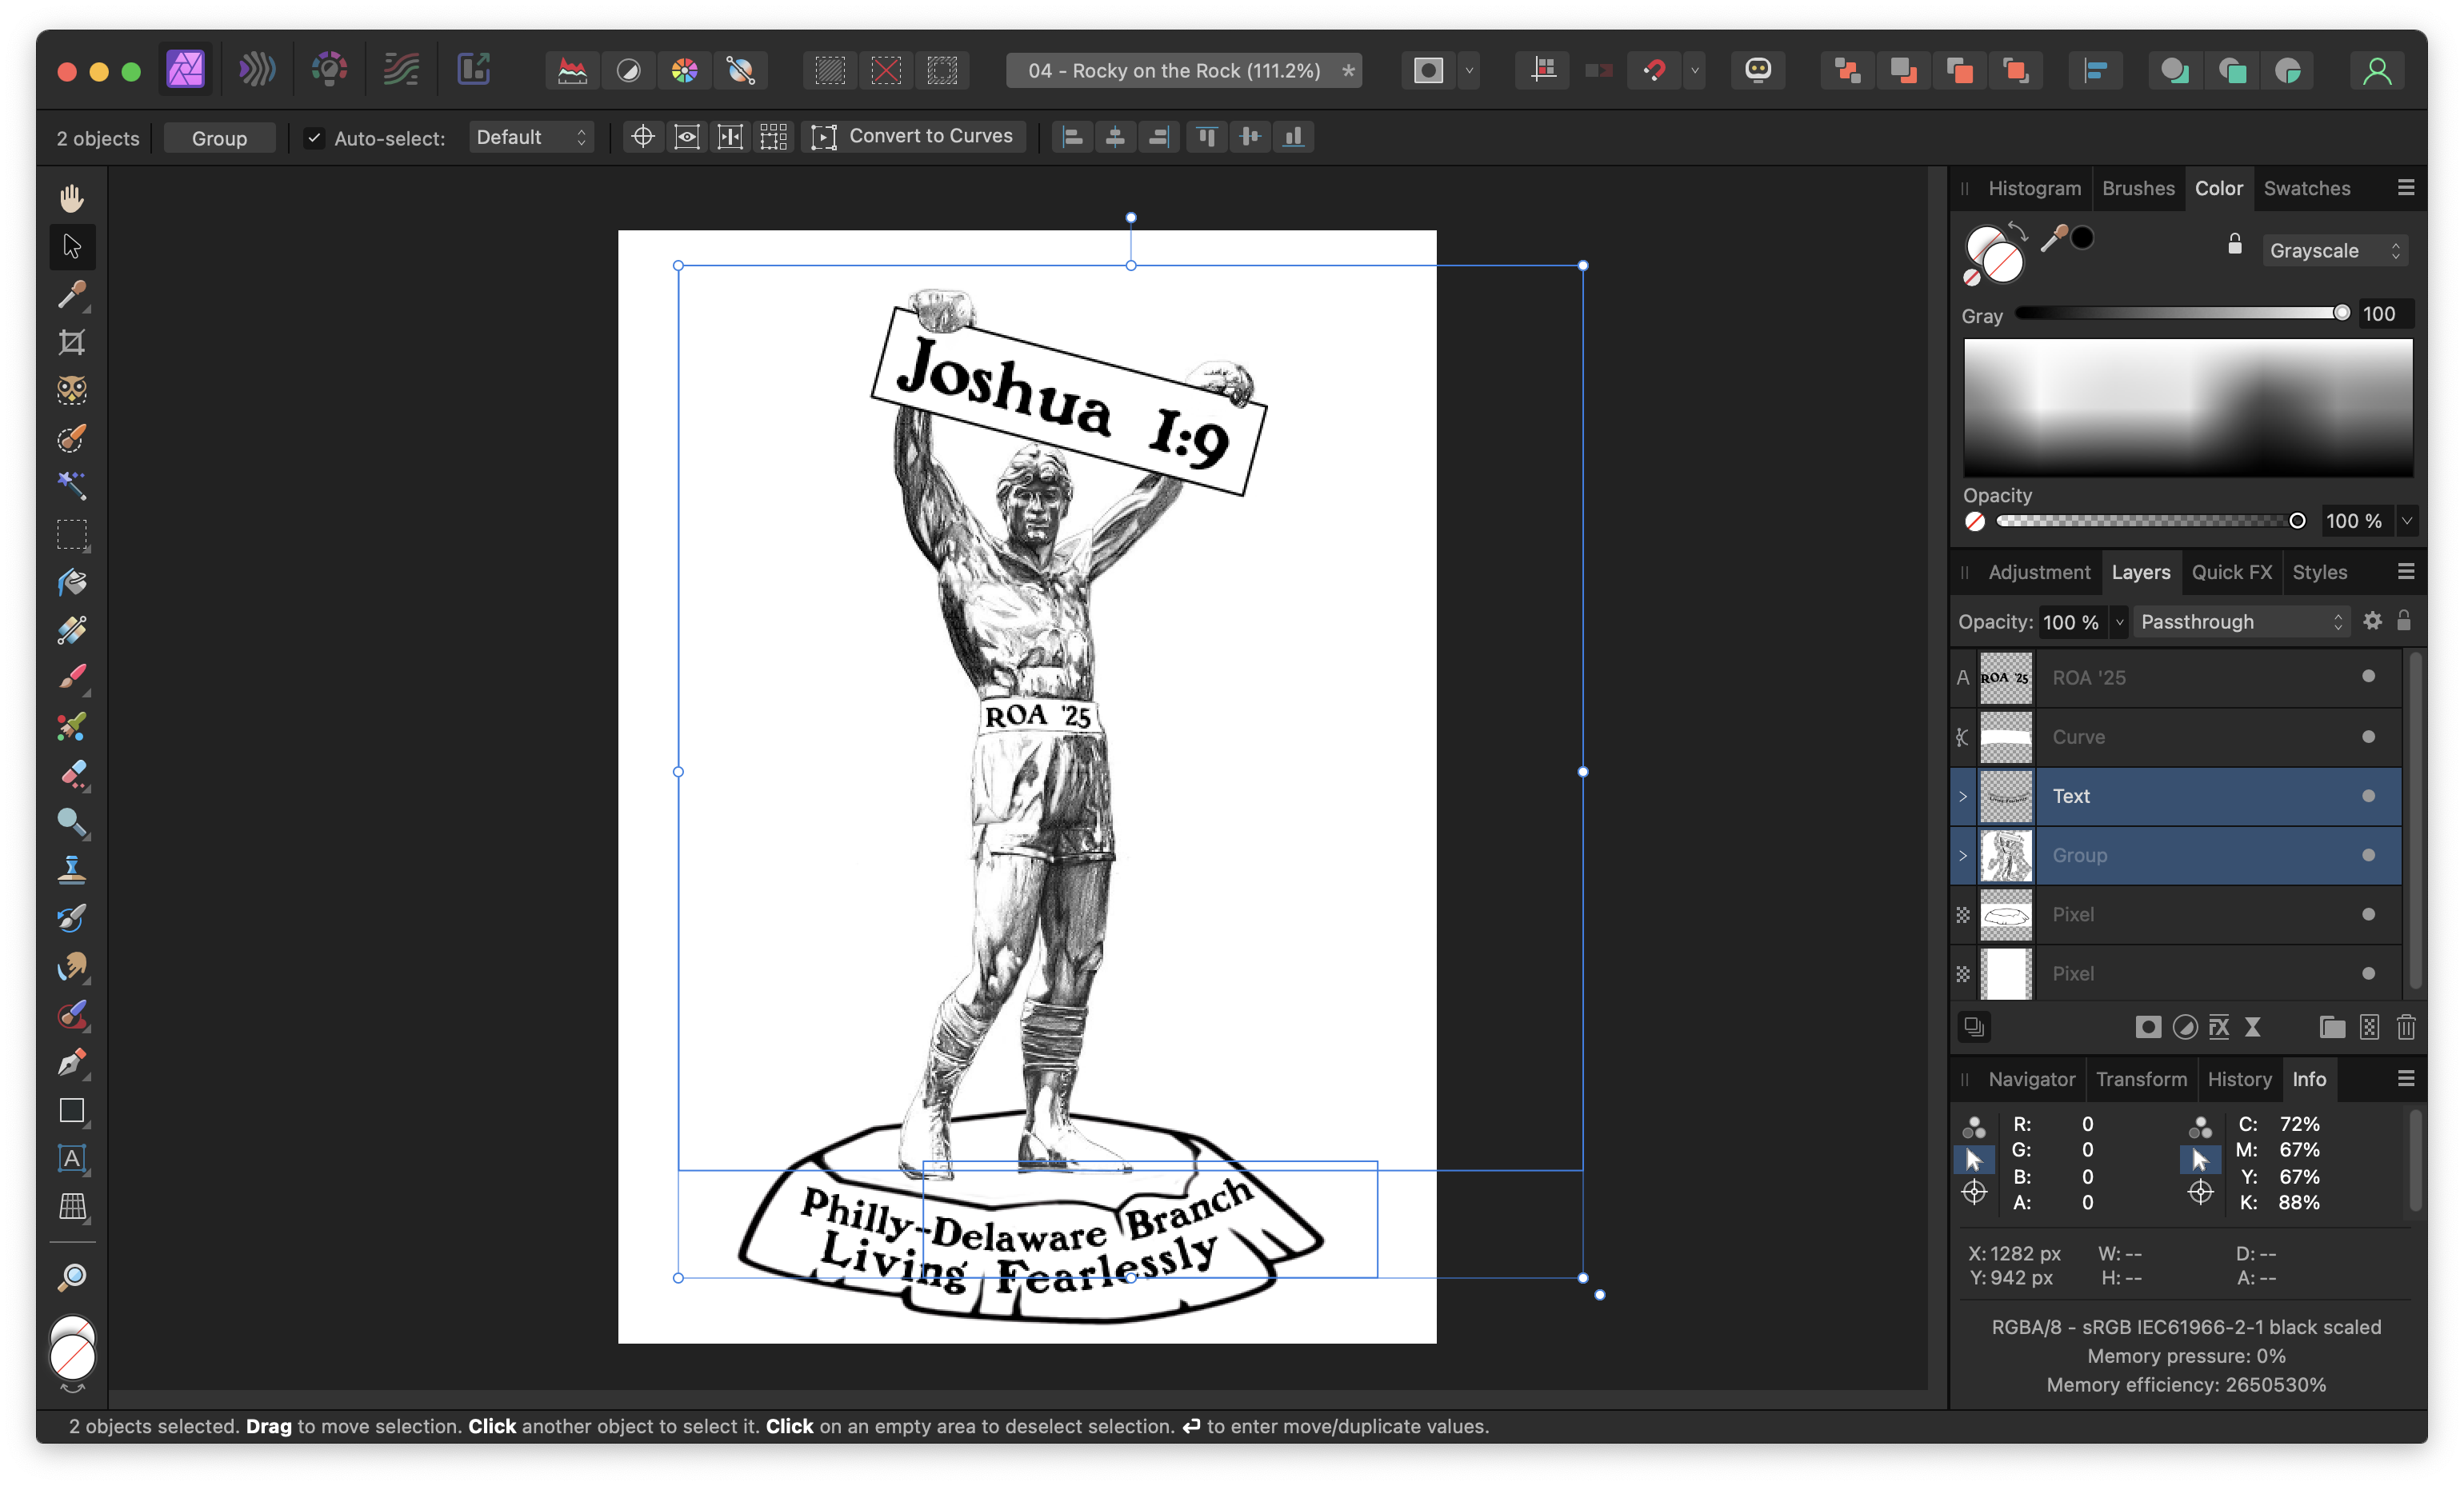Switch to the Histogram tab
This screenshot has width=2464, height=1486.
coord(2034,188)
